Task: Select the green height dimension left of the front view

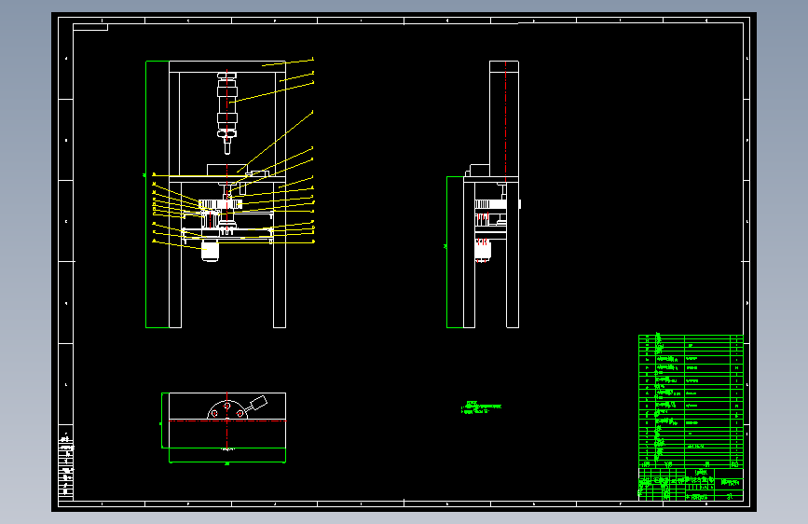Action: click(145, 194)
